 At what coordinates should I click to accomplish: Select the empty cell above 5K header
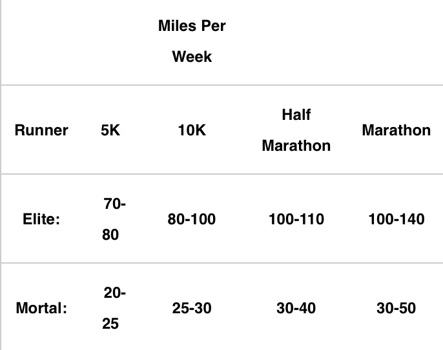(x=110, y=42)
